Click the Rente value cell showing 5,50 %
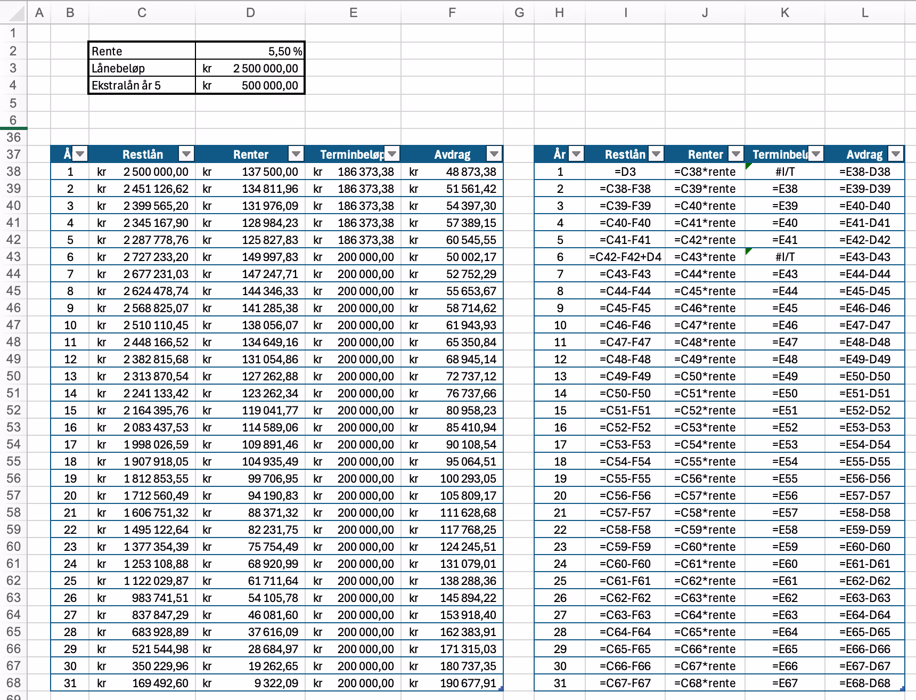The width and height of the screenshot is (916, 700). click(x=250, y=51)
